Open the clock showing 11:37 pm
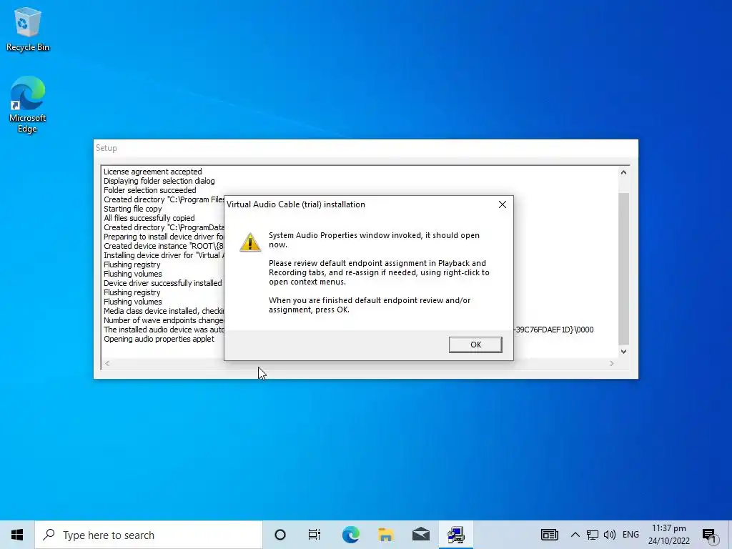This screenshot has height=549, width=732. tap(669, 535)
